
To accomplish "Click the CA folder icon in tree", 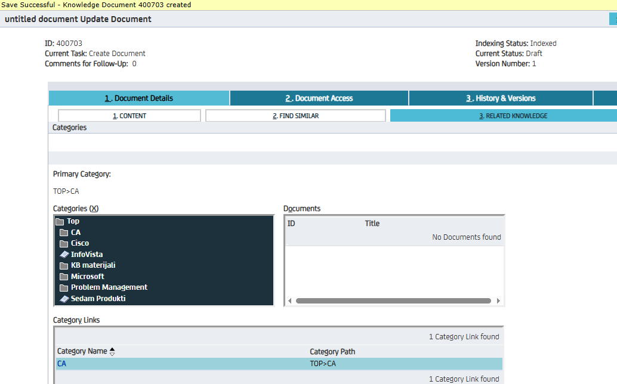I will 64,233.
